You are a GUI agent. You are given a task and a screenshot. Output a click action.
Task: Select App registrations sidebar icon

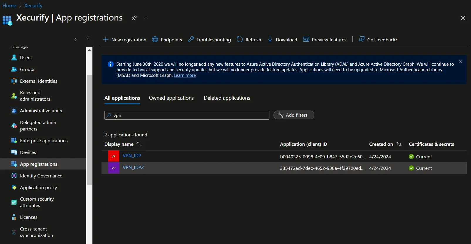(x=14, y=164)
